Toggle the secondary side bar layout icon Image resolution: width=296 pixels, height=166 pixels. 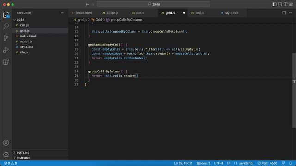(x=285, y=4)
